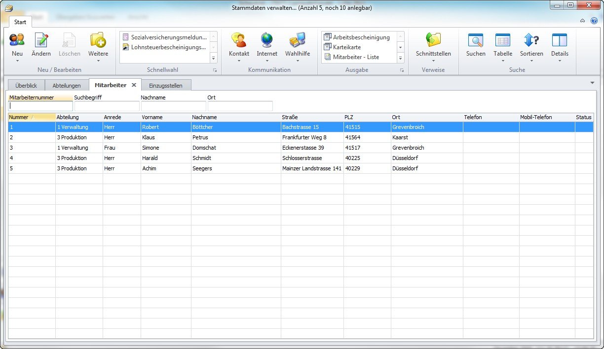The image size is (604, 349).
Task: Open Schnittstellen folder icon
Action: pos(433,40)
